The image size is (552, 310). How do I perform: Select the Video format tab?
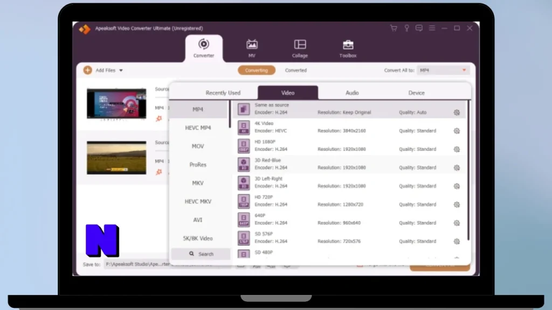pyautogui.click(x=288, y=93)
